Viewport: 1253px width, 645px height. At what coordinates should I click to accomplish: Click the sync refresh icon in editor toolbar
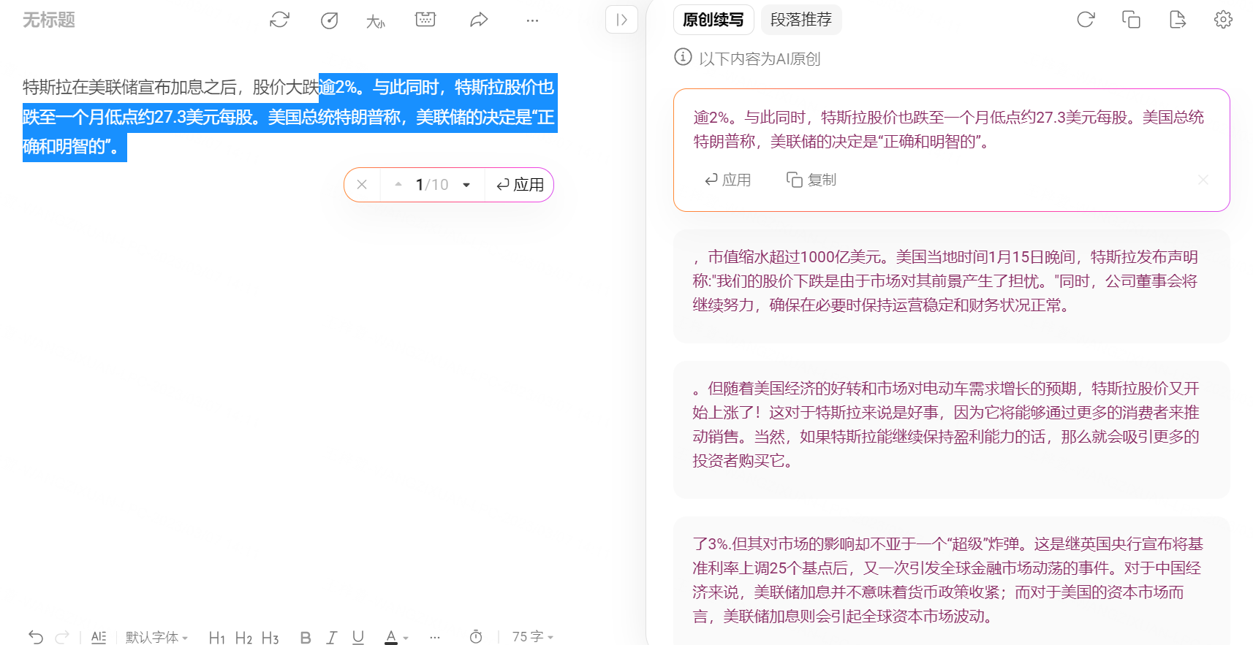coord(279,20)
